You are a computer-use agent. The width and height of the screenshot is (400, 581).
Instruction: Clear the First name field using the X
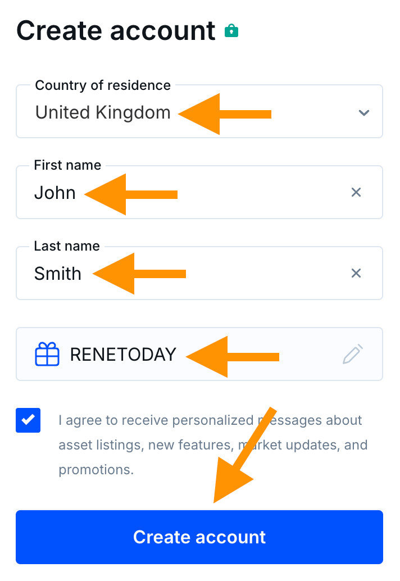pyautogui.click(x=356, y=192)
